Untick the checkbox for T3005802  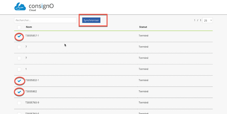point(19,92)
